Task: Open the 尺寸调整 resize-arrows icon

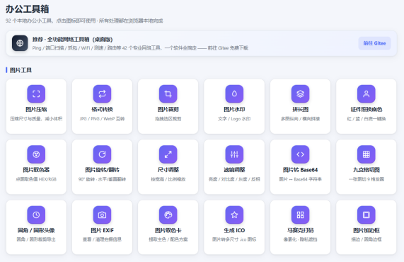Action: click(x=168, y=154)
